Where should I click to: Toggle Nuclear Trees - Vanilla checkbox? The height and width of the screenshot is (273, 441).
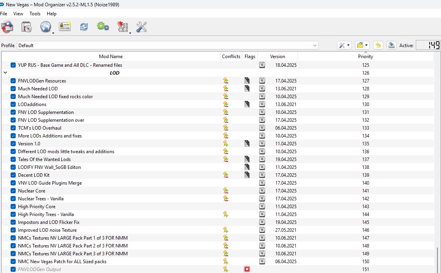pos(13,199)
